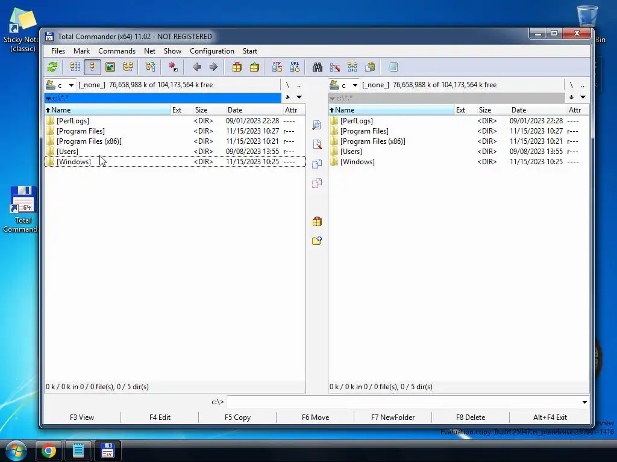Select [PerfLogs] folder in left panel
The height and width of the screenshot is (462, 617).
tap(175, 120)
